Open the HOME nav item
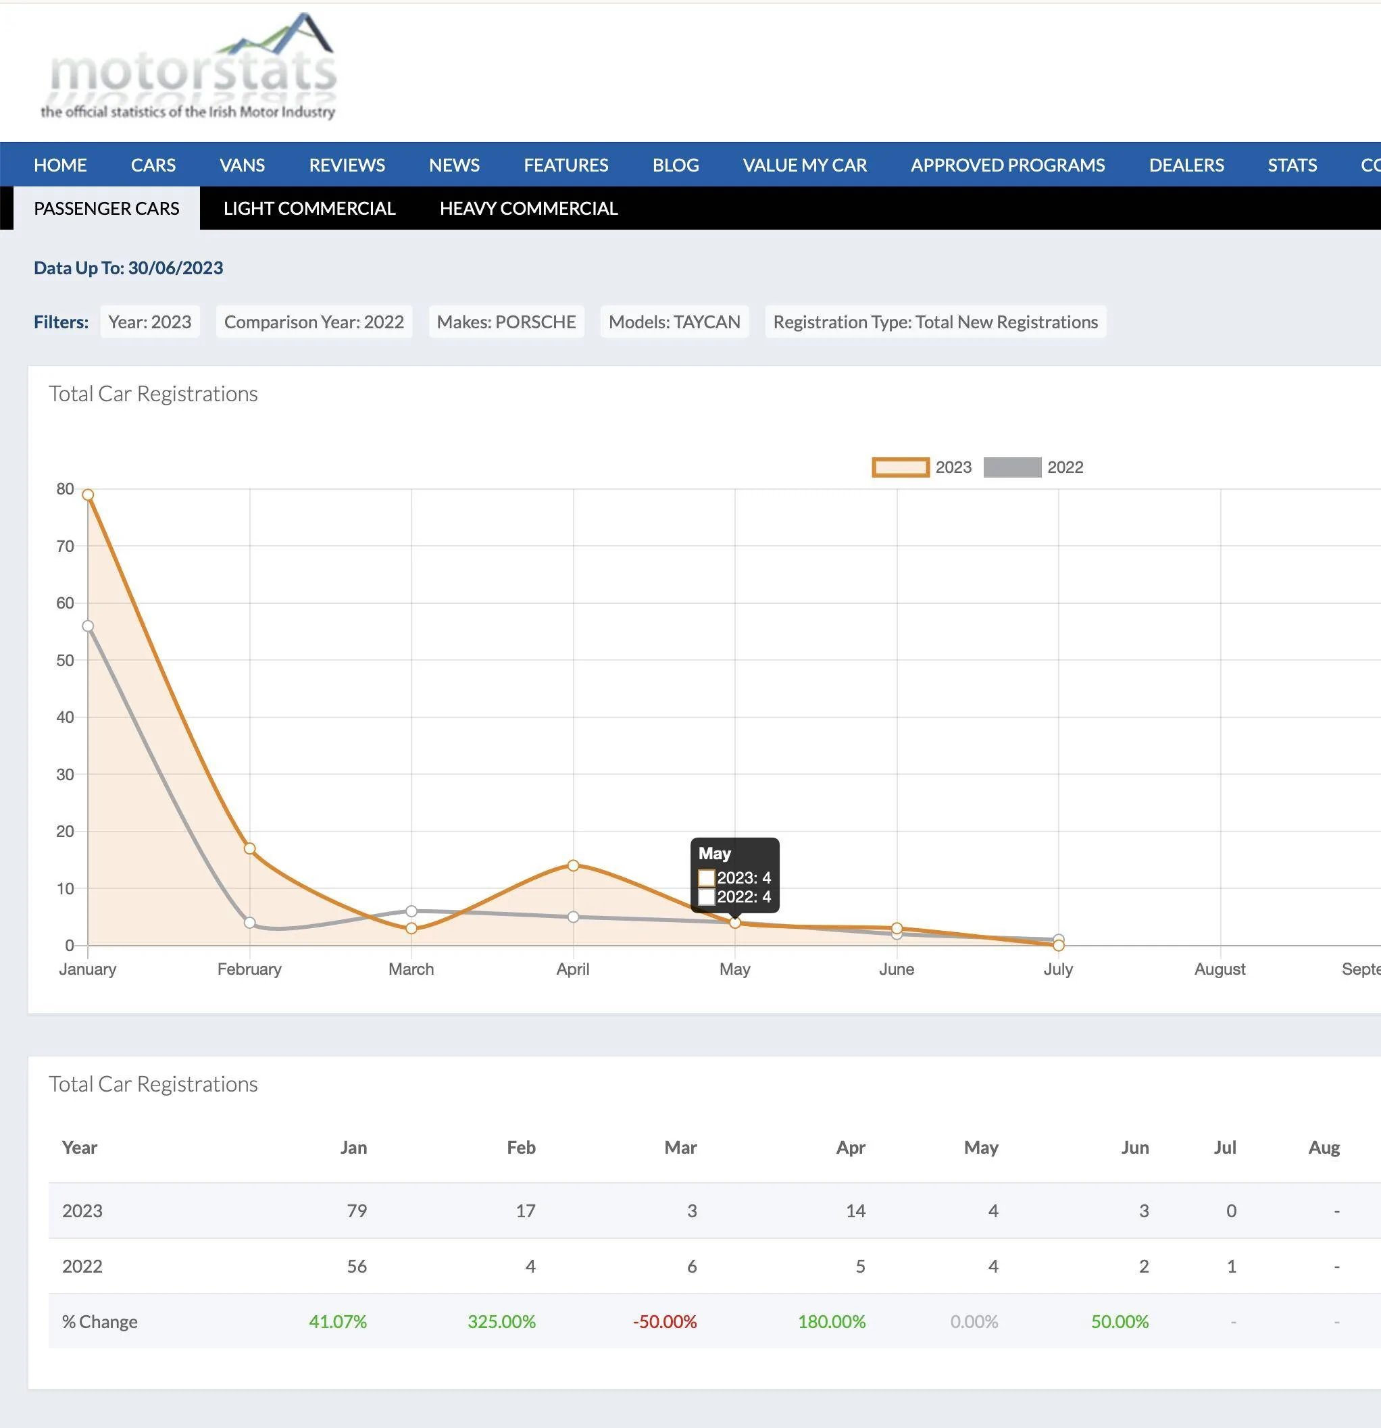This screenshot has height=1428, width=1381. tap(61, 165)
